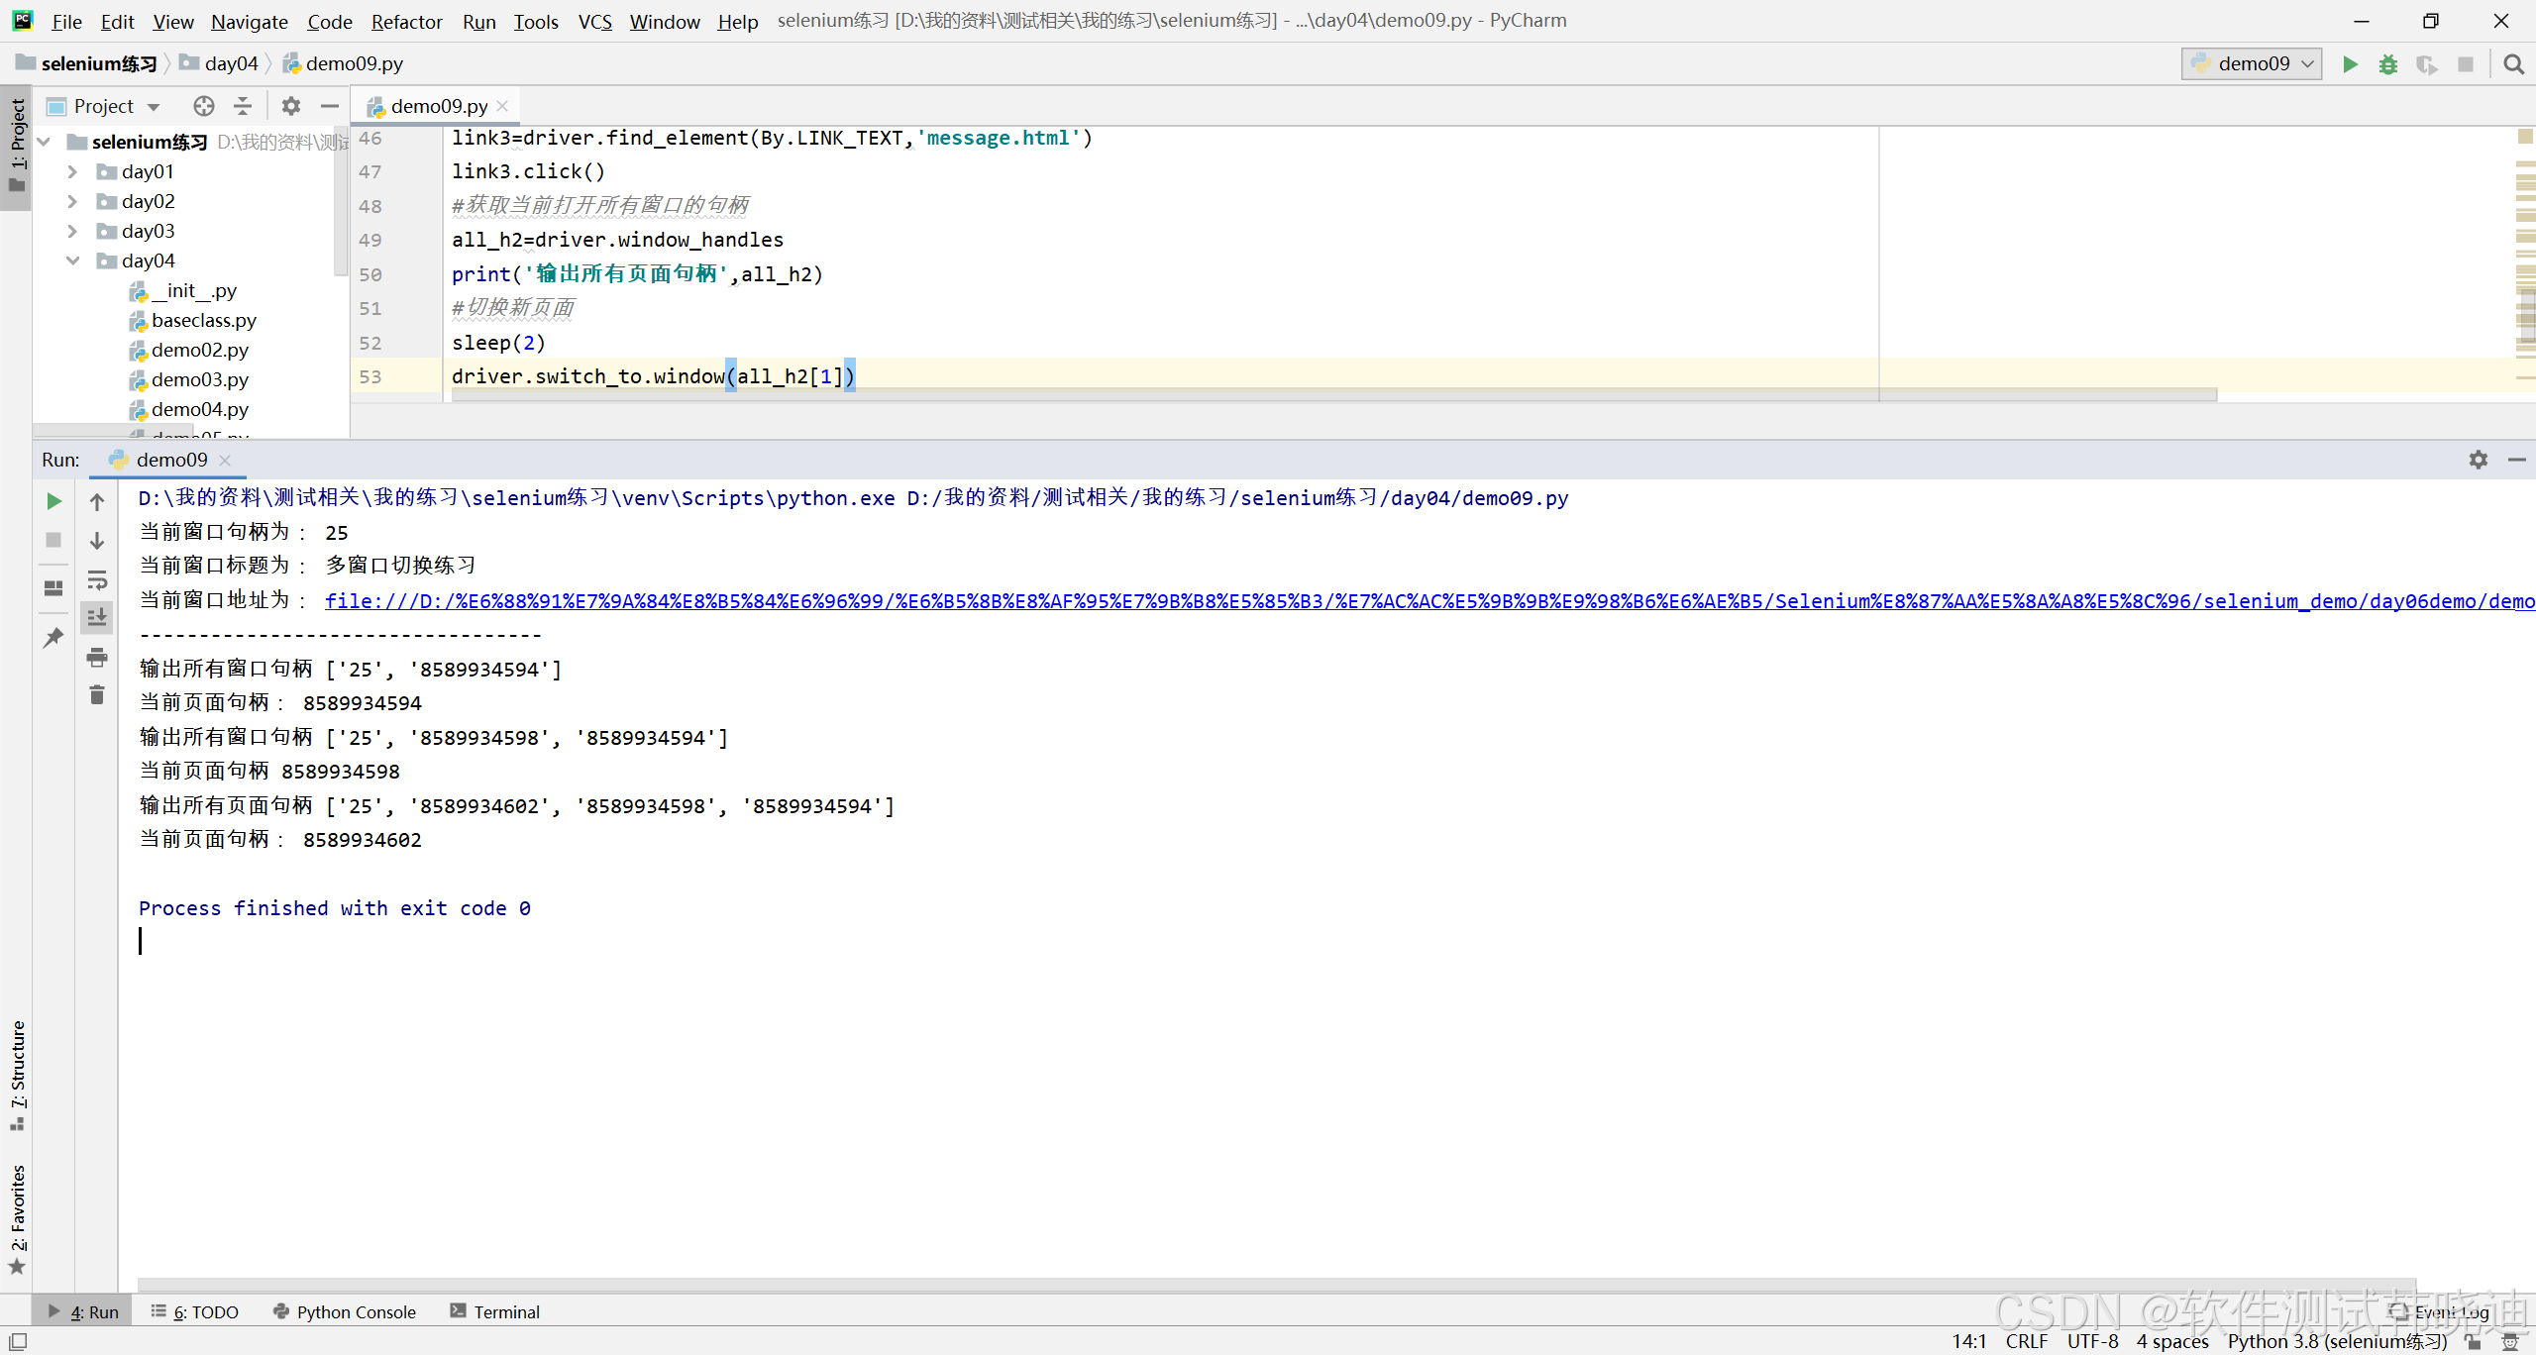Collapse the day04 folder

click(x=72, y=261)
